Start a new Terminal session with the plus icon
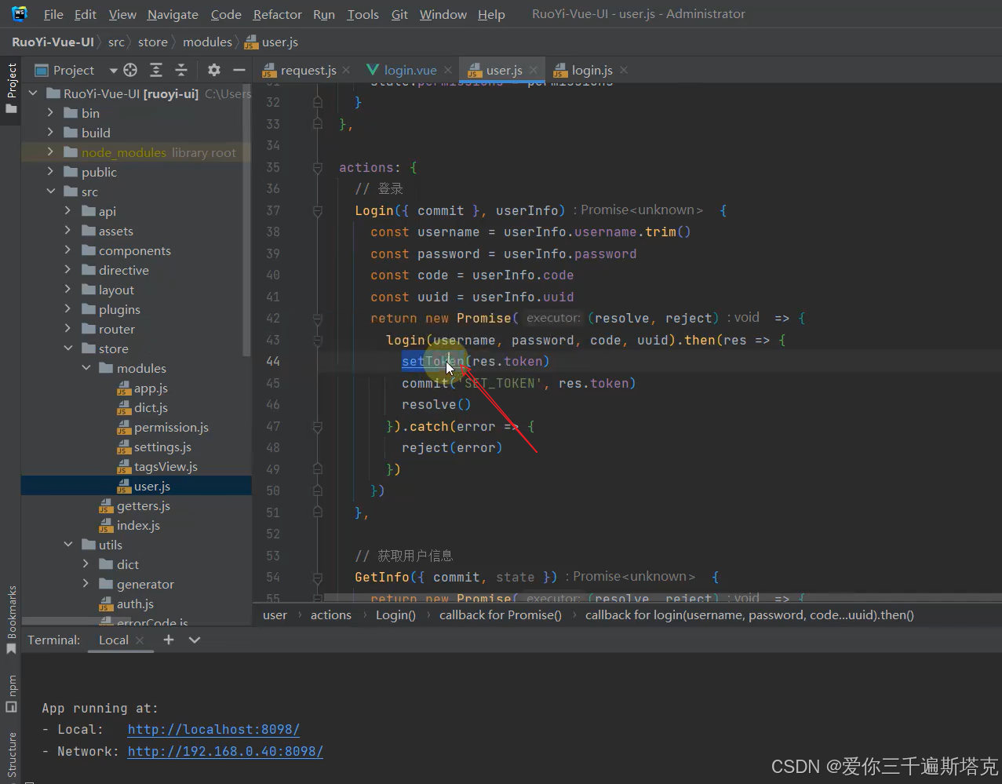The height and width of the screenshot is (784, 1002). (168, 640)
